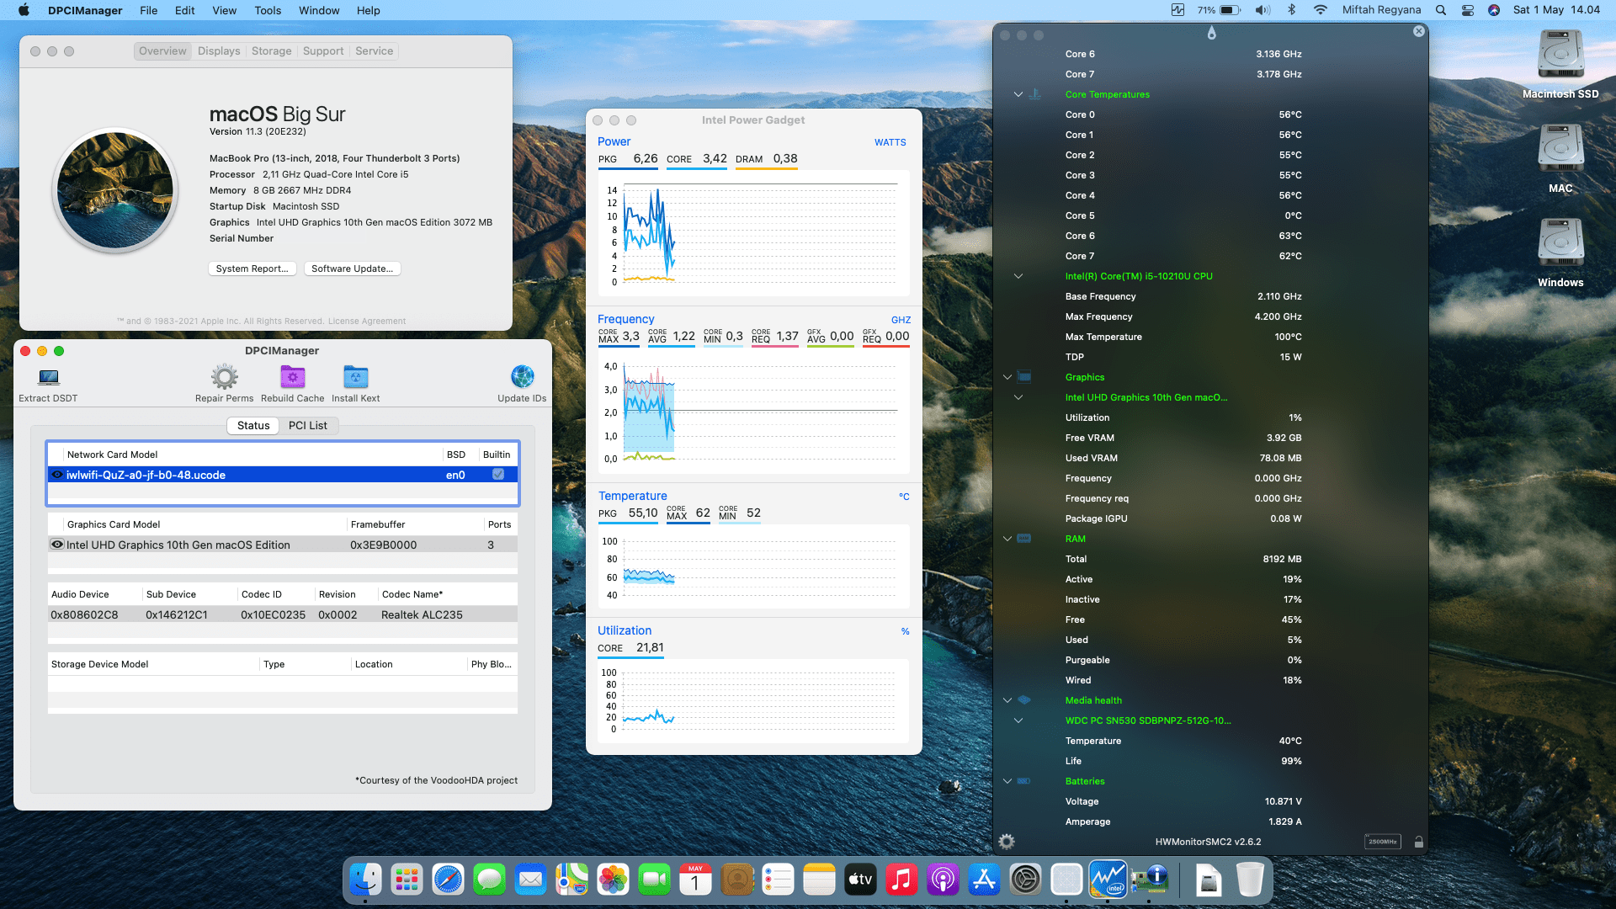This screenshot has width=1616, height=909.
Task: Open the MAC desktop drive icon
Action: tap(1560, 150)
